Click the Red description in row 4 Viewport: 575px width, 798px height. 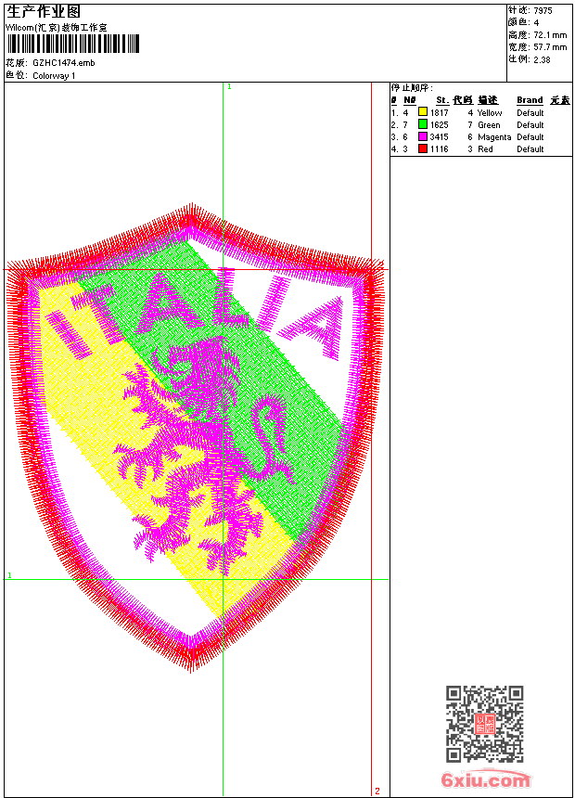point(485,149)
